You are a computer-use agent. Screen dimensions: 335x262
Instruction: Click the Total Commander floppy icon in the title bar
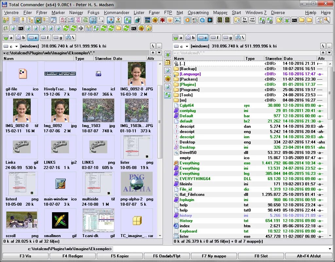pyautogui.click(x=4, y=4)
